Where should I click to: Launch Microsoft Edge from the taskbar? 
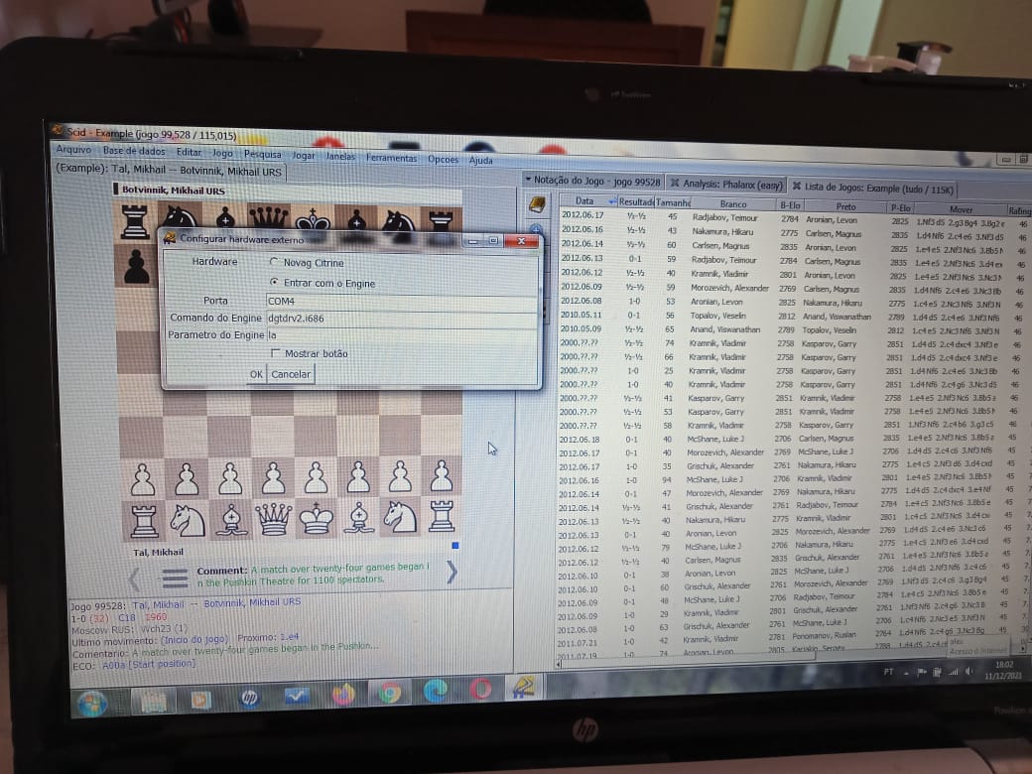click(435, 691)
